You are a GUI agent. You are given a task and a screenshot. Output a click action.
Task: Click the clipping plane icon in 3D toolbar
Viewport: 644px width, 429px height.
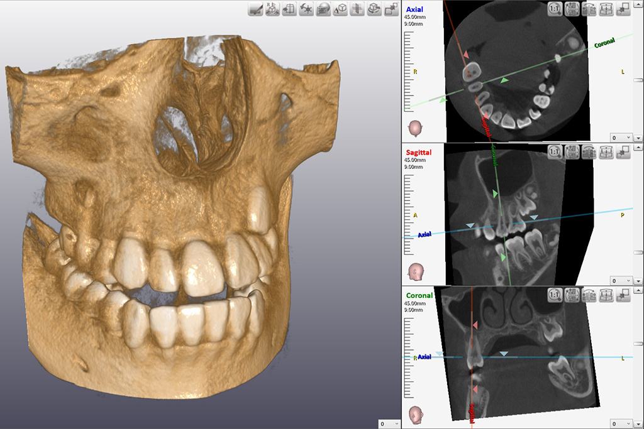357,9
